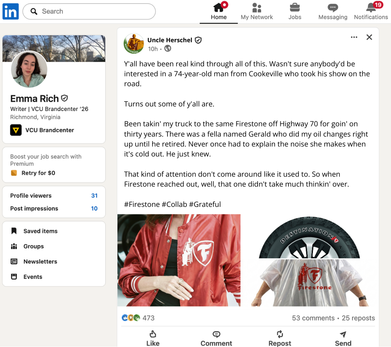Screen dimensions: 391x347
Task: Open the Notifications tab
Action: [371, 11]
